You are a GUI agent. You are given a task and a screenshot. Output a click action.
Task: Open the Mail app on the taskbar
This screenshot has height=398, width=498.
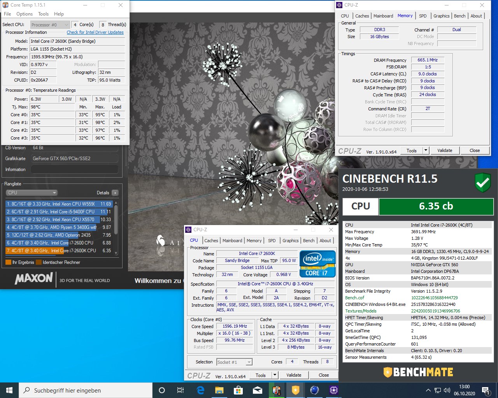(x=257, y=390)
